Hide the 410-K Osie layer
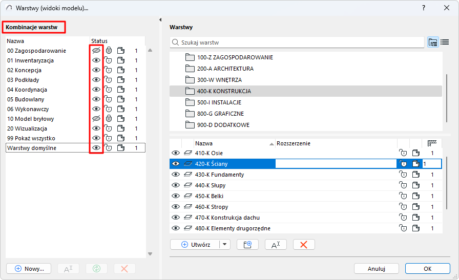This screenshot has width=459, height=280. (175, 153)
